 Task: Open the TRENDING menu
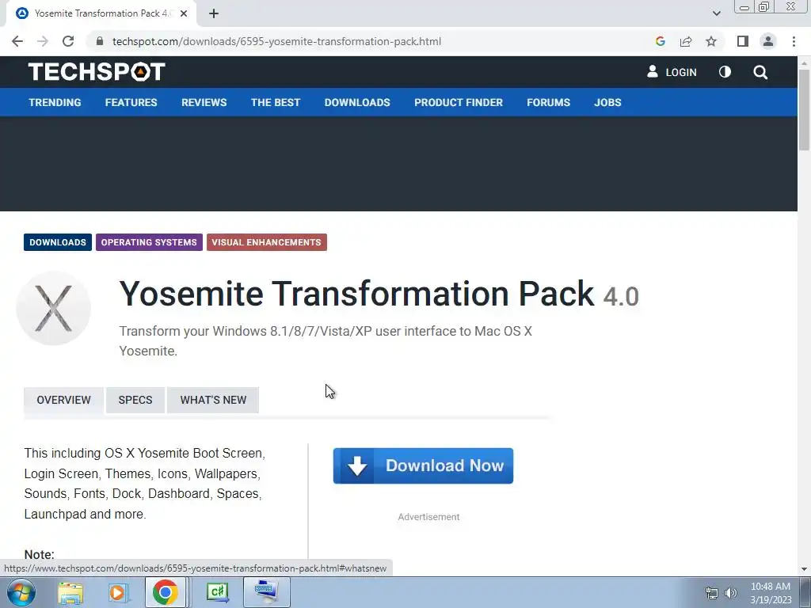click(55, 102)
